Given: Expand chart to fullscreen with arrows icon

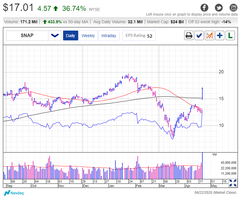Looking at the screenshot, I should (233, 183).
